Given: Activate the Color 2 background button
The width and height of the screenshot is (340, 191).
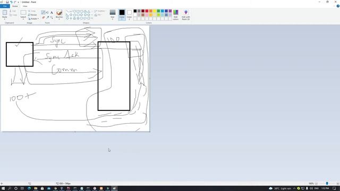Looking at the screenshot, I should (129, 15).
